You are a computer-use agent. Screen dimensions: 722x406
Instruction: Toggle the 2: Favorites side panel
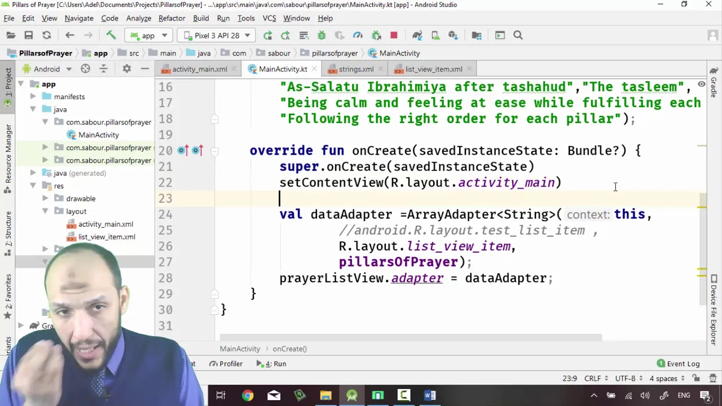click(8, 296)
